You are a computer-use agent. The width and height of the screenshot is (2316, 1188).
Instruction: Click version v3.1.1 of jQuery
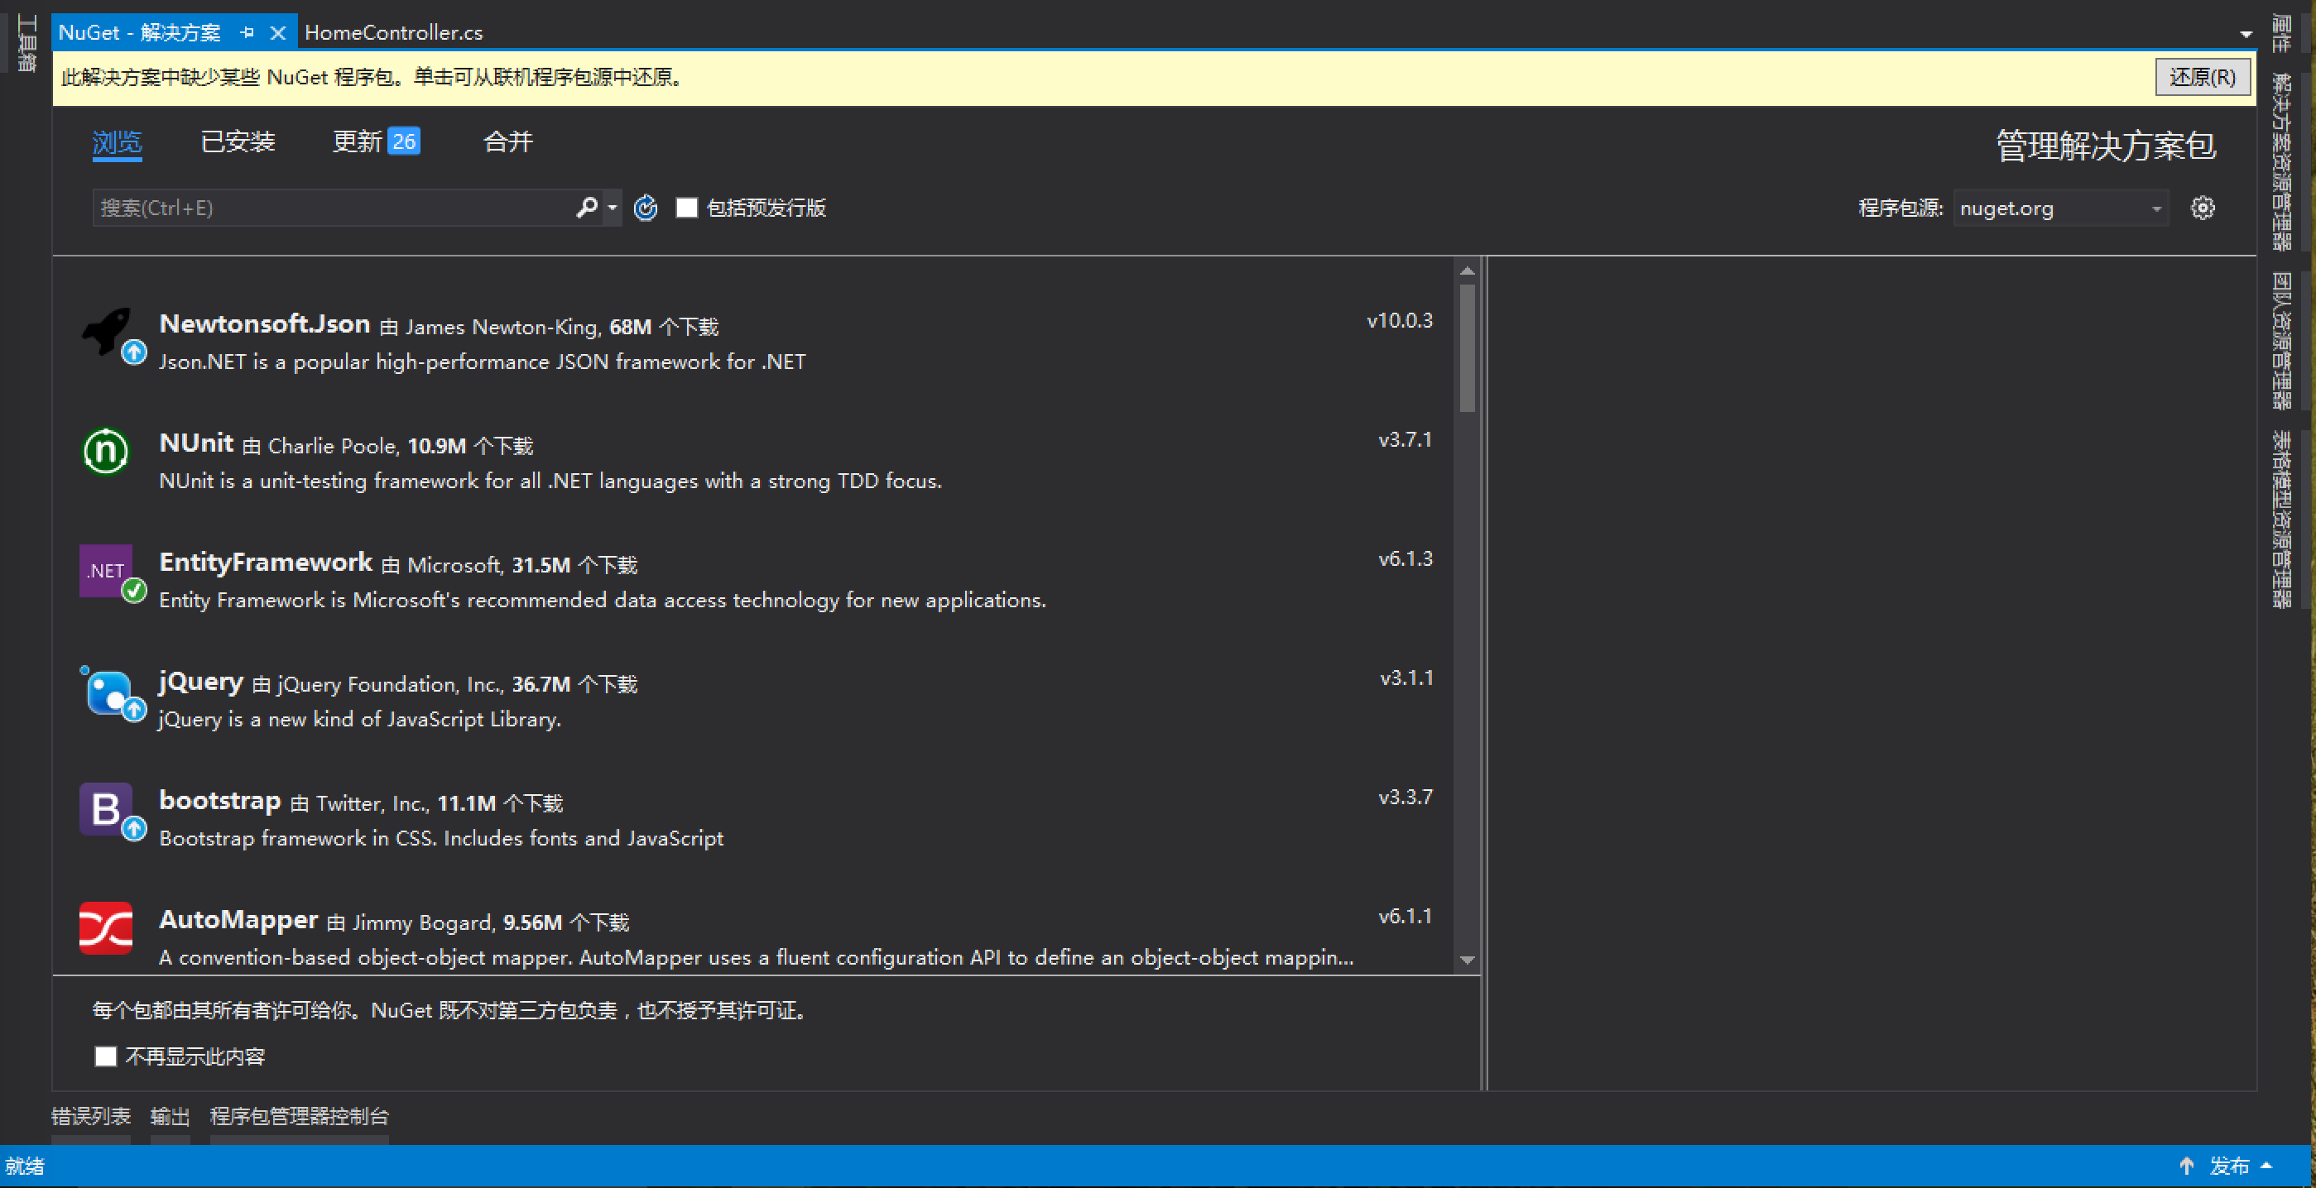1406,678
